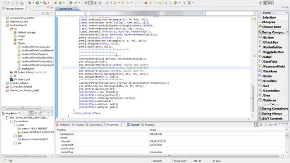The width and height of the screenshot is (290, 163).
Task: Open the Palette header menu arrow
Action: pyautogui.click(x=287, y=13)
